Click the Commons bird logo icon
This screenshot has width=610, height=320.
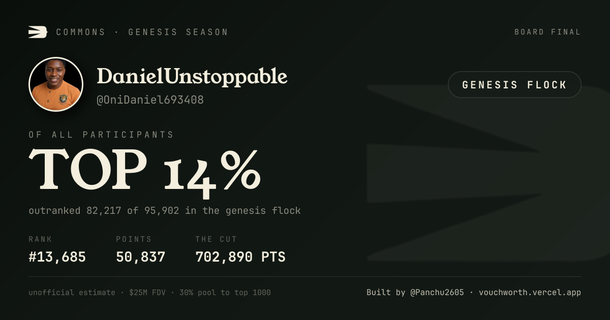pyautogui.click(x=38, y=32)
